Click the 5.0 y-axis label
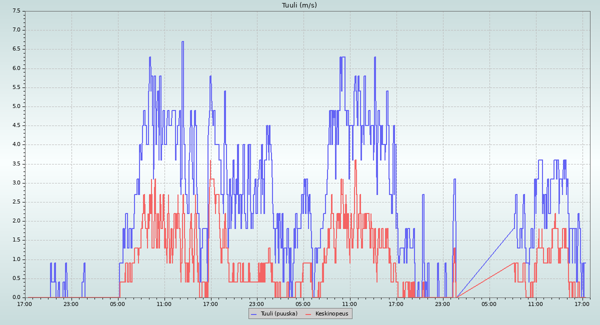This screenshot has width=600, height=325. click(16, 106)
